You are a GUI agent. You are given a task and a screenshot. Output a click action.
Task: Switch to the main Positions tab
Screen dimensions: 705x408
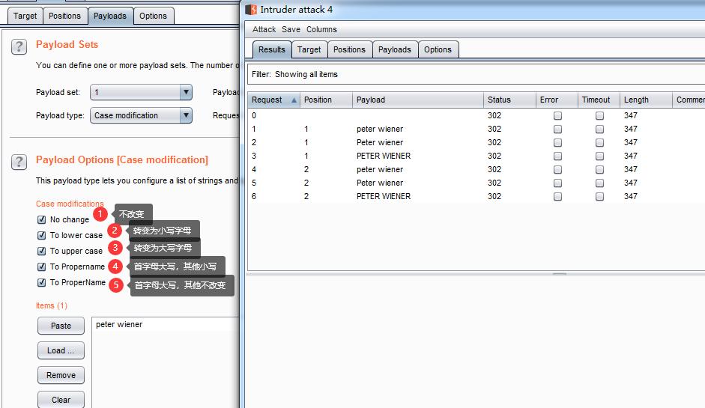(64, 16)
